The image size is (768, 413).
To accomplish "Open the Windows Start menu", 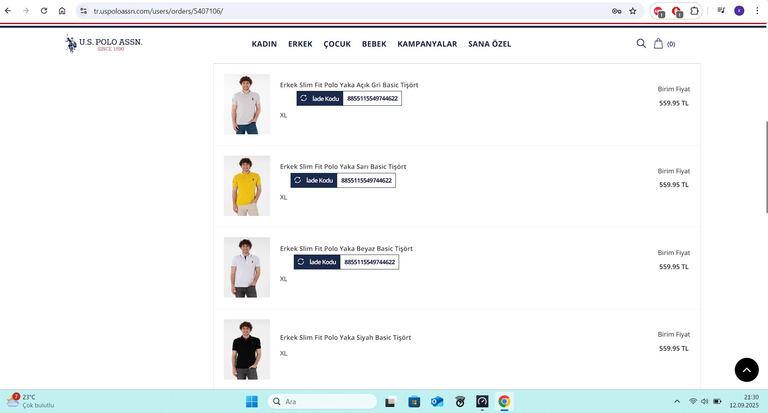I will tap(252, 401).
